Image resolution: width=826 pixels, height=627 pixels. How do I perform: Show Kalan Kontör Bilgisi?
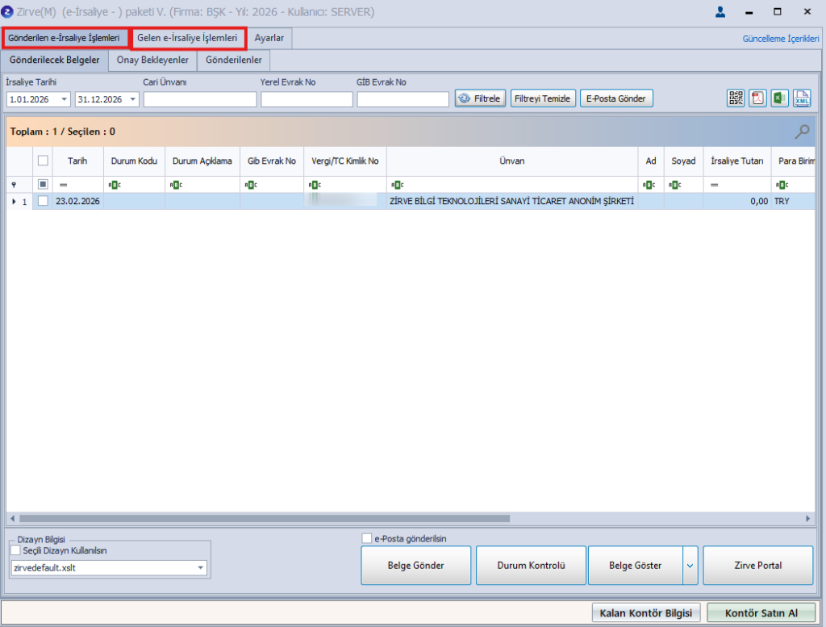coord(646,613)
